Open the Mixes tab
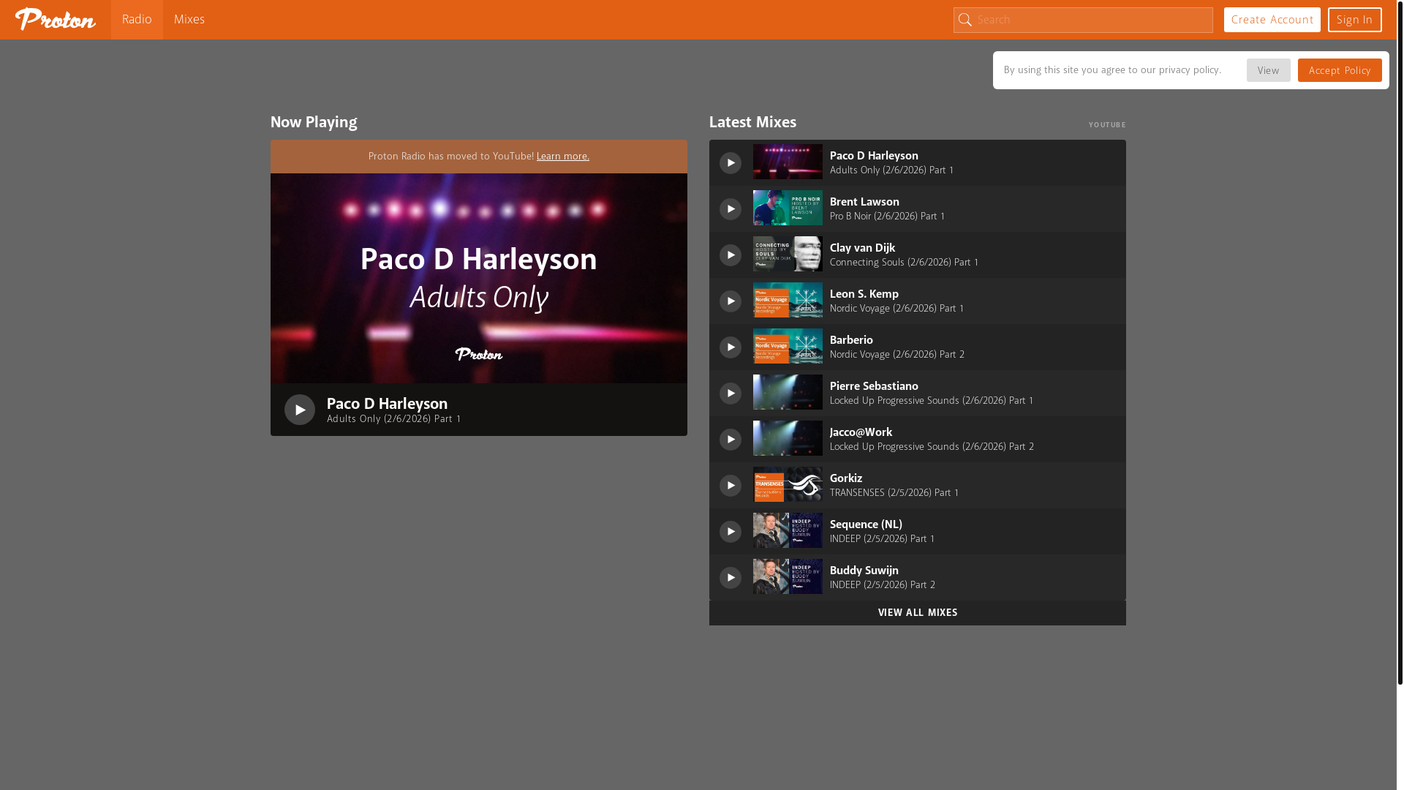The width and height of the screenshot is (1404, 790). [189, 20]
